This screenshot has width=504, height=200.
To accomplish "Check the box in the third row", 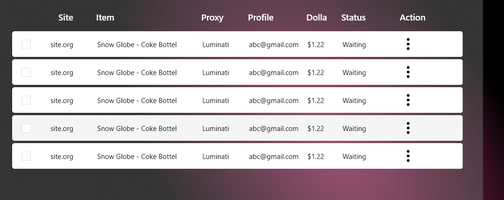I will coord(26,100).
